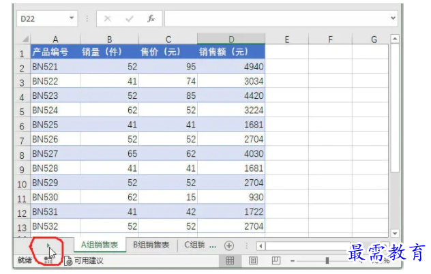Screen dimensions: 431x274
Task: Click the zoom out minus button
Action: tap(293, 260)
